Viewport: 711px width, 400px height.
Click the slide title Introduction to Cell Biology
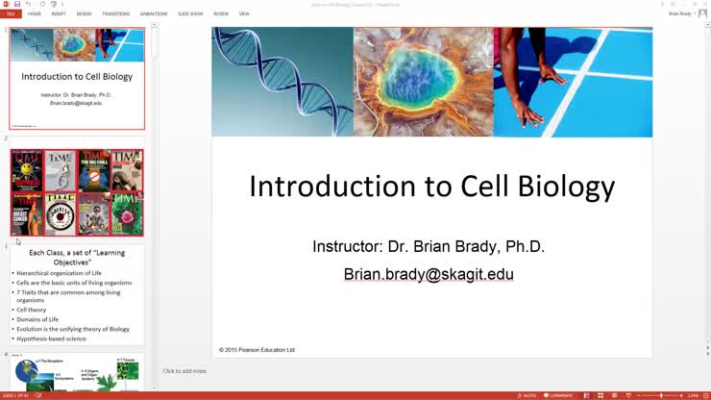tap(432, 187)
